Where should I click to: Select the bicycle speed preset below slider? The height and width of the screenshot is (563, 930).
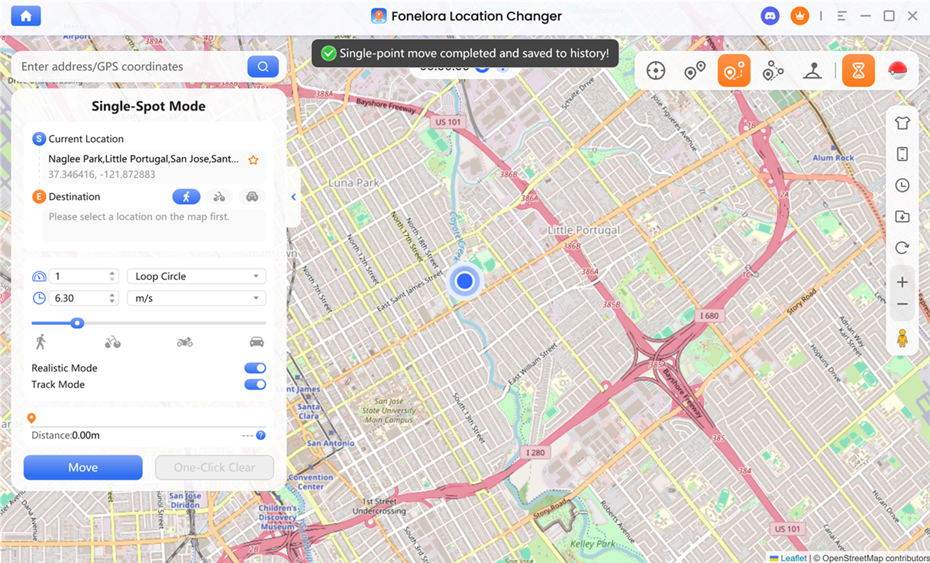click(112, 342)
